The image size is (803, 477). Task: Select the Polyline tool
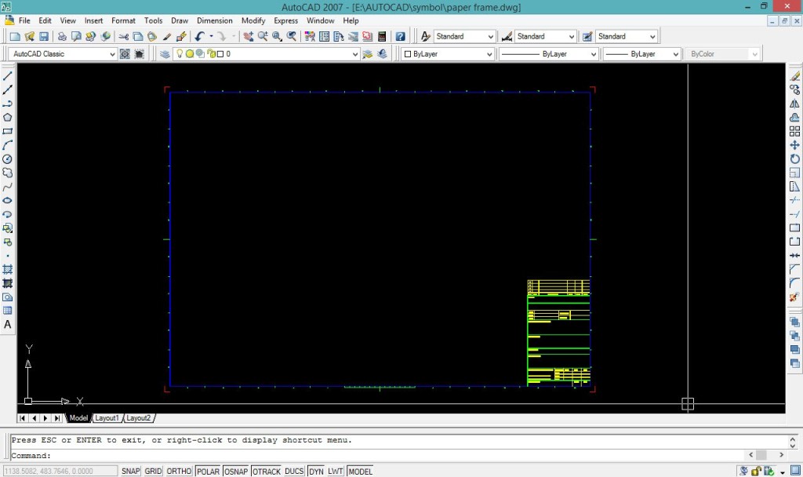9,102
